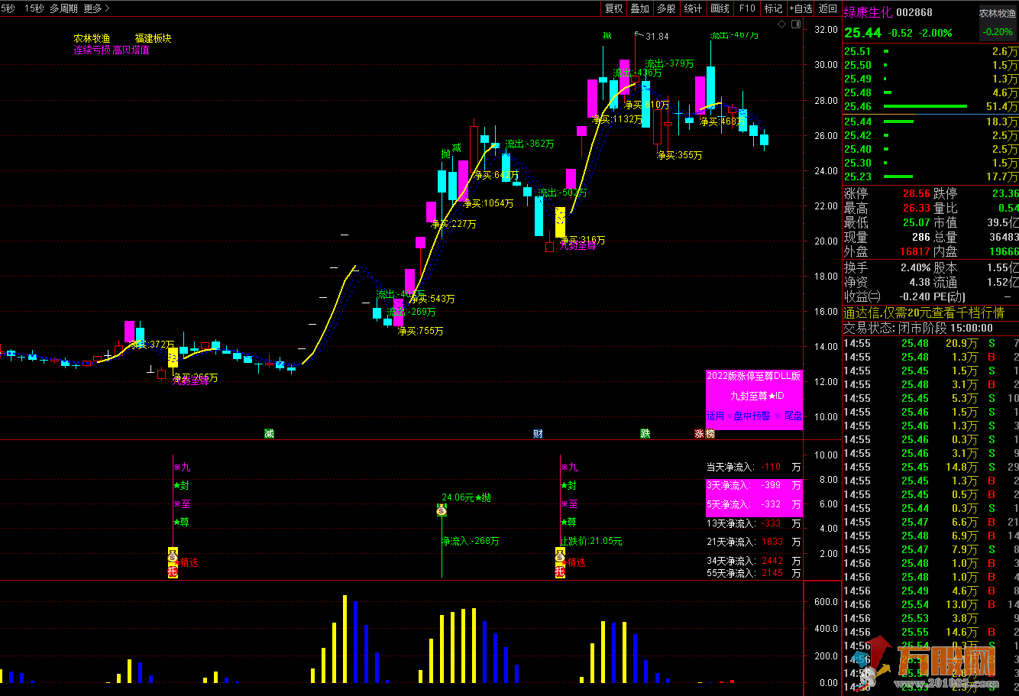
Task: Click the 55天净流入 2145 万 row
Action: (x=754, y=572)
